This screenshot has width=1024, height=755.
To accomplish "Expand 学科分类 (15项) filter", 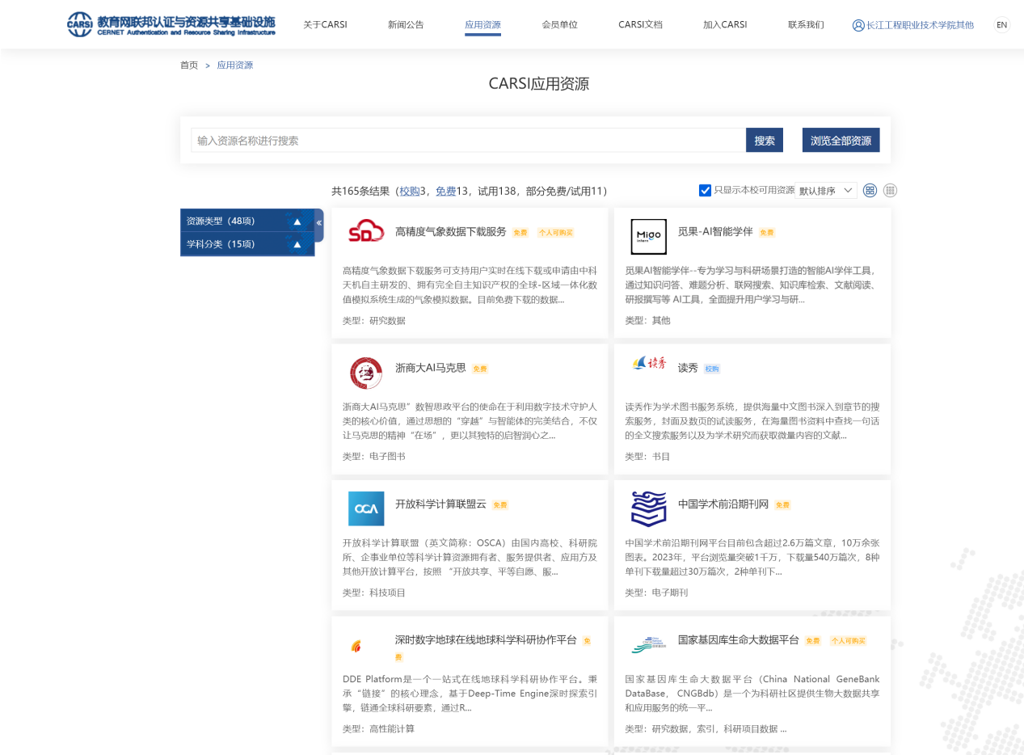I will 247,244.
